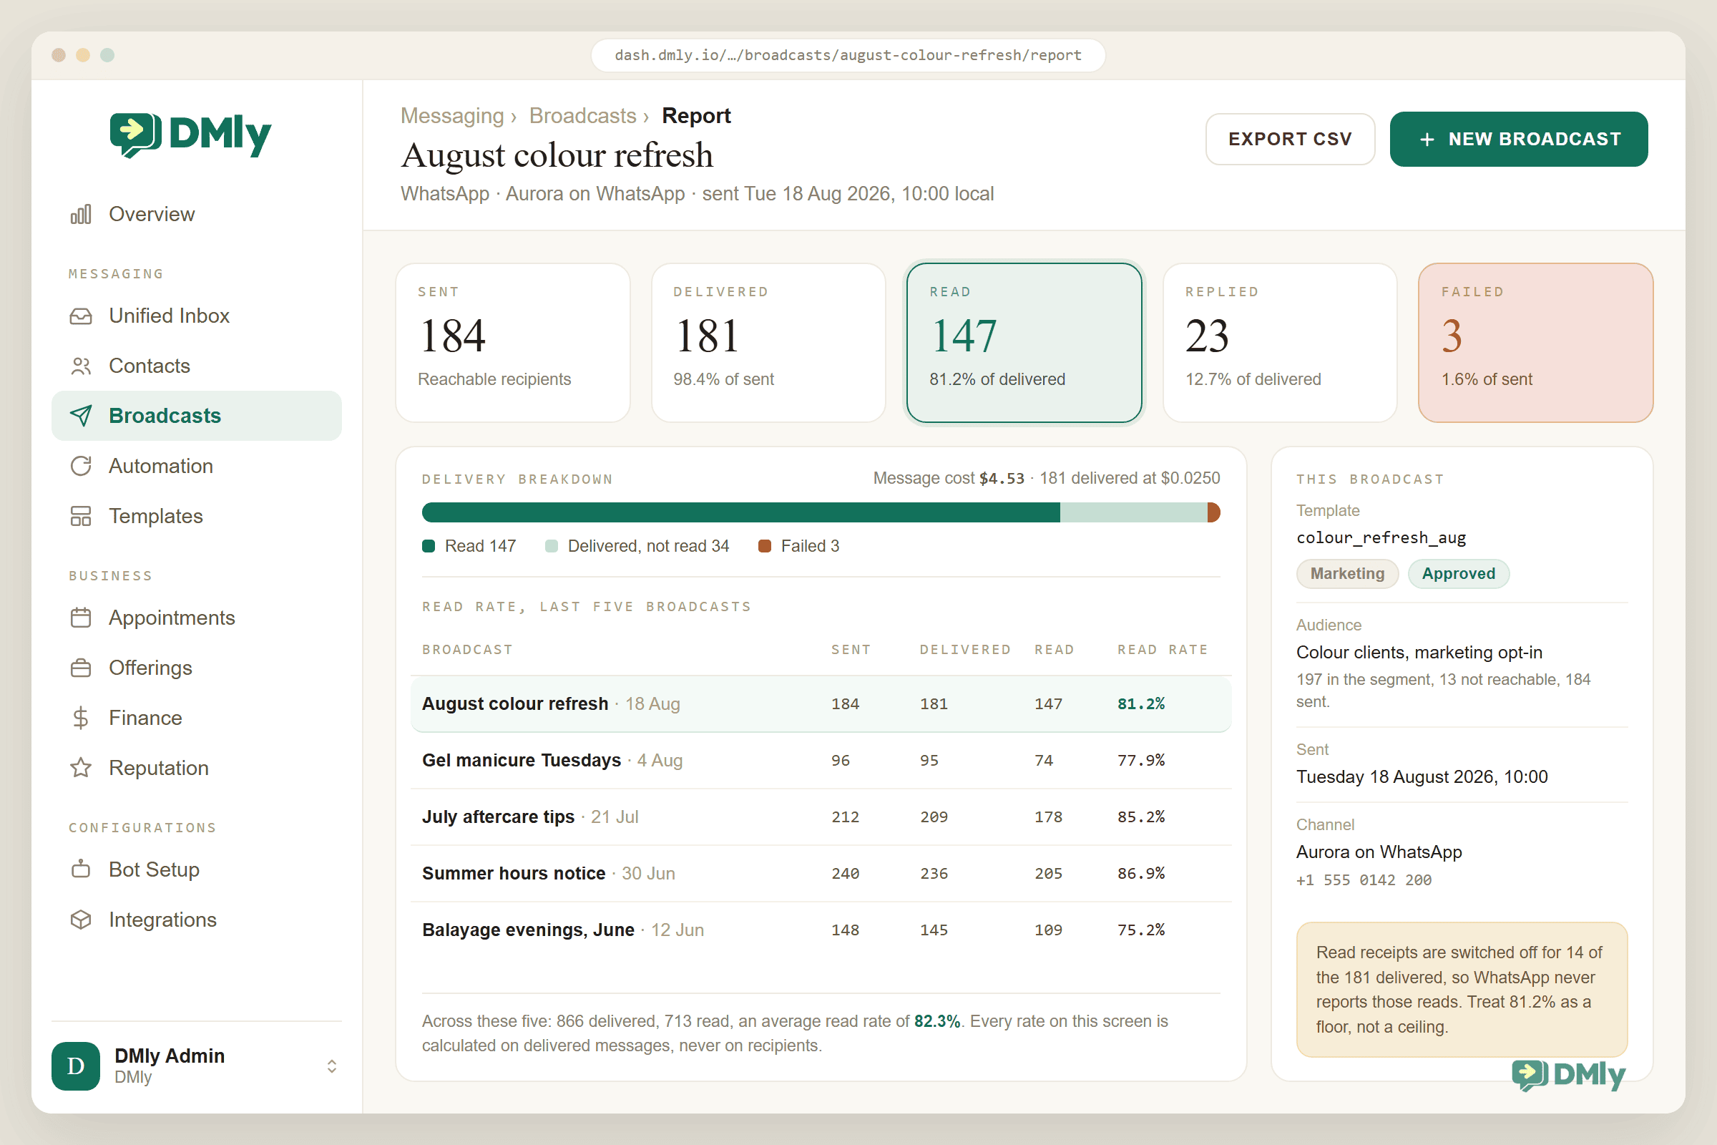Click the Reputation star icon
1717x1145 pixels.
click(x=81, y=768)
